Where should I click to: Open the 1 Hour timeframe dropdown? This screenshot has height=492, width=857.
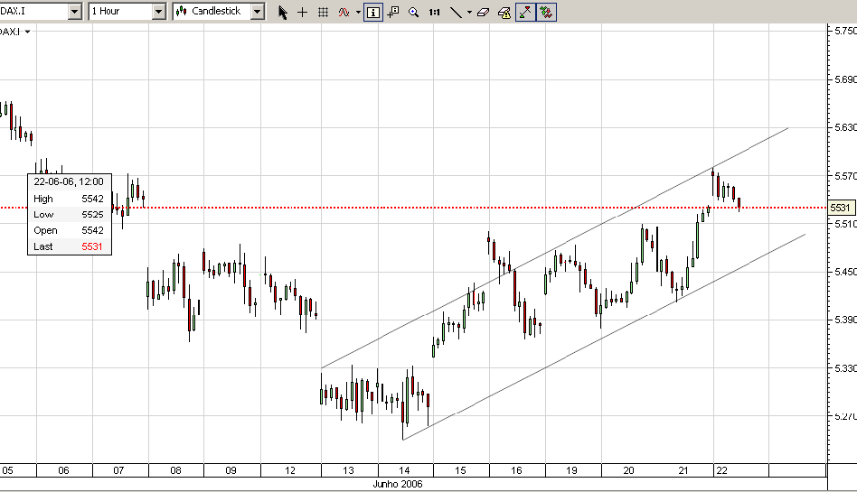[x=158, y=12]
